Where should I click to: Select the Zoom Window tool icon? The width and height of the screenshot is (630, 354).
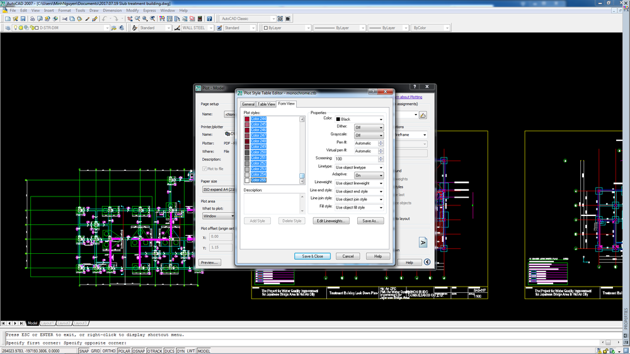coord(145,18)
